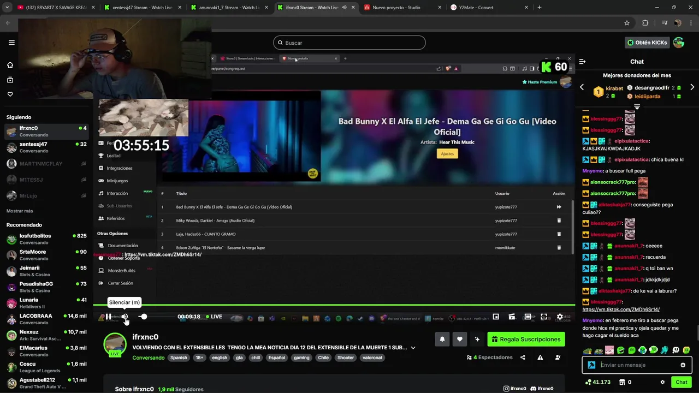Mute the ifrxnc0 tab using its speaker icon
The width and height of the screenshot is (699, 393).
click(x=344, y=8)
